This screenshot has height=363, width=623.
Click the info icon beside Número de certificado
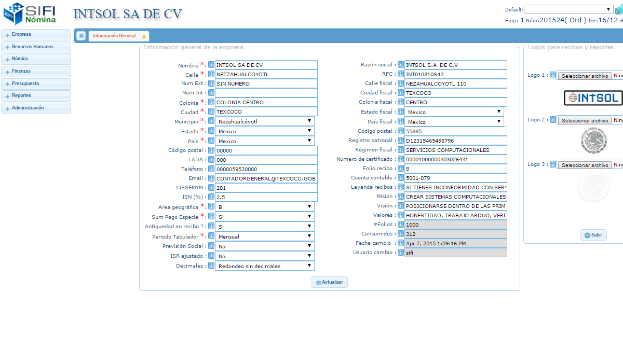click(401, 159)
